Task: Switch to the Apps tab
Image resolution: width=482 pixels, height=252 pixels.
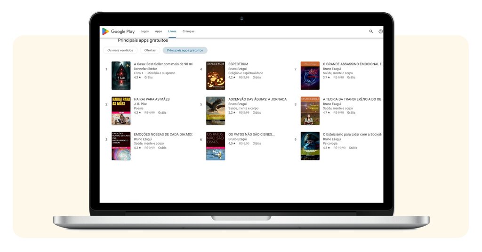Action: pos(158,31)
